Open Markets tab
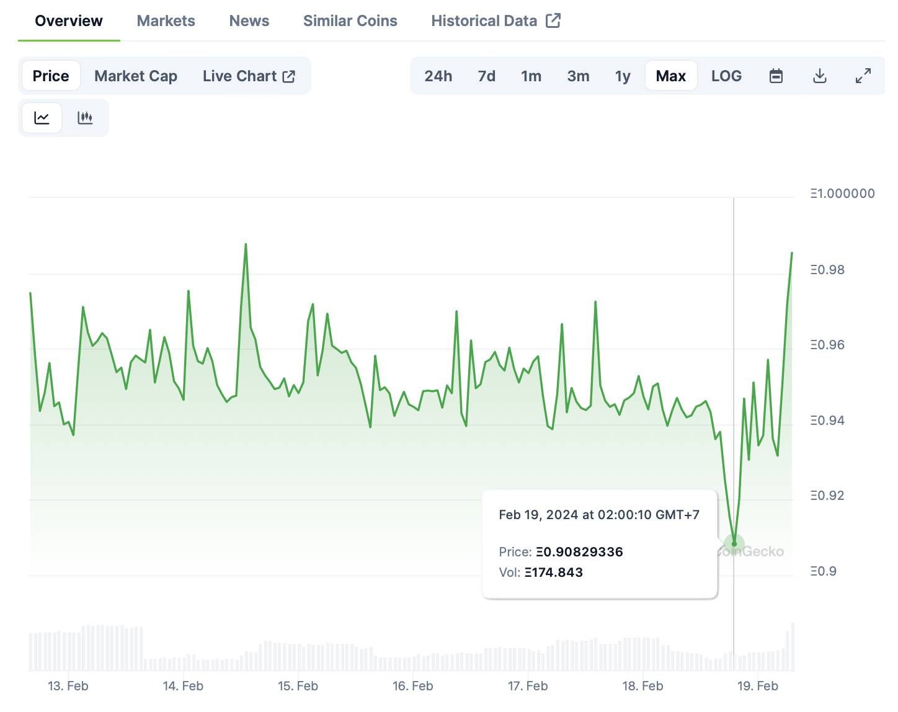This screenshot has height=712, width=898. click(x=166, y=21)
